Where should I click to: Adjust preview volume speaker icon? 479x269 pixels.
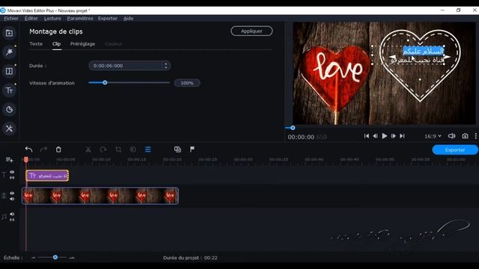coord(451,136)
